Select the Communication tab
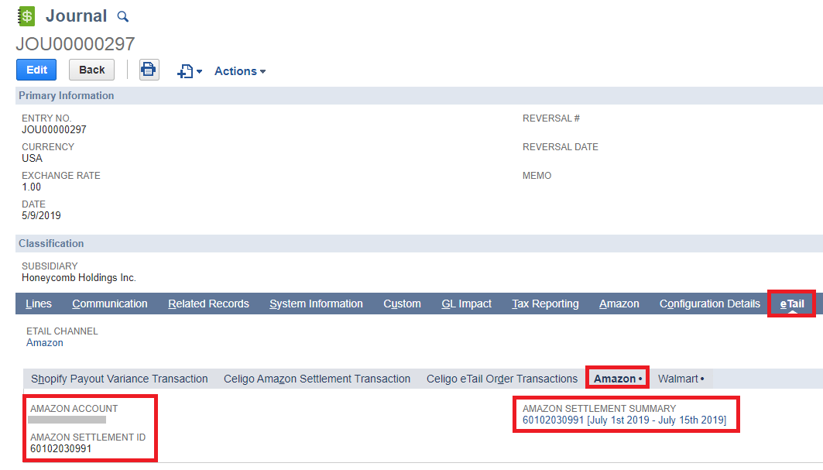Image resolution: width=823 pixels, height=470 pixels. pos(109,304)
